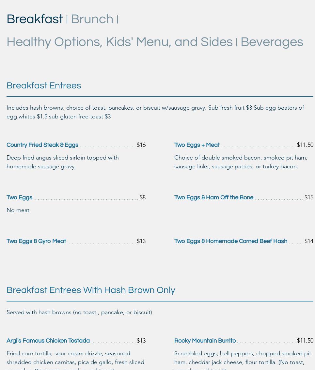Click the Two Eggs + Meat description text

(241, 162)
